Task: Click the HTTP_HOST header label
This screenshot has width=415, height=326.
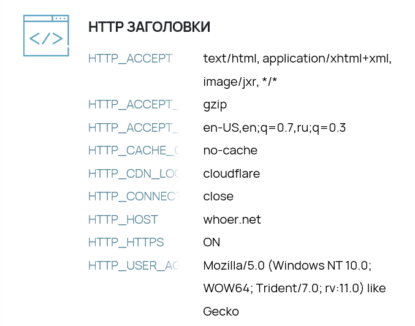Action: click(x=123, y=219)
